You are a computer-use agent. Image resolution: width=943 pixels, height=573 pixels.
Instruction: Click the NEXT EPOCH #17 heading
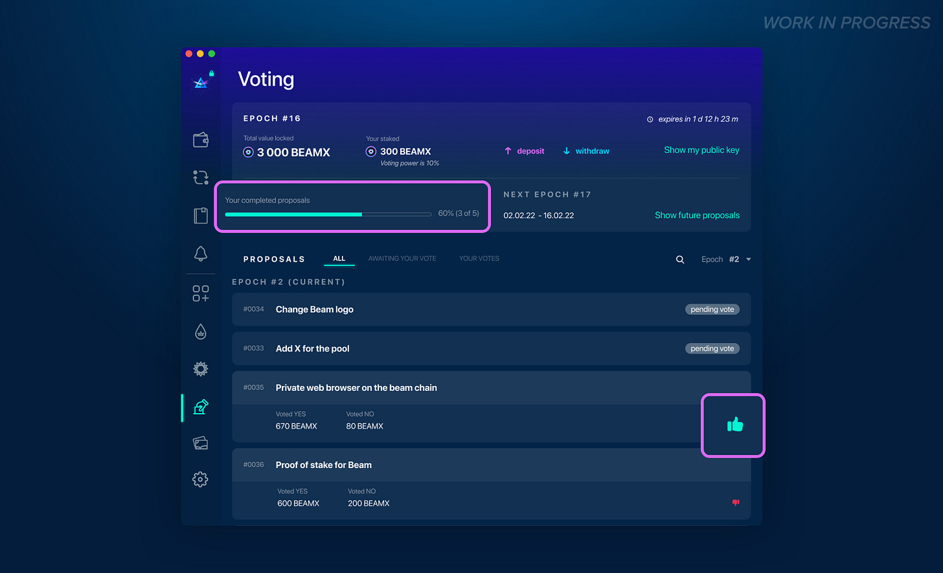tap(547, 194)
